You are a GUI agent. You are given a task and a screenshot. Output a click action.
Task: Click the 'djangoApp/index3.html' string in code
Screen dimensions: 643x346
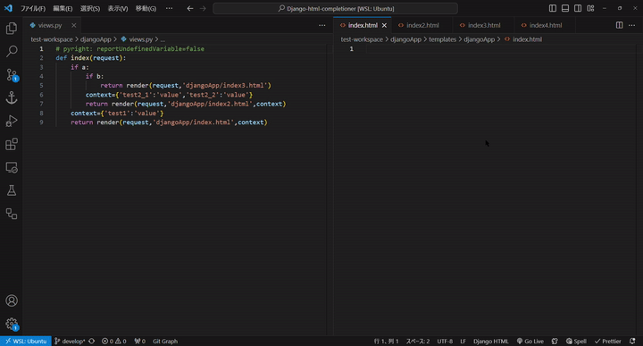tap(225, 85)
